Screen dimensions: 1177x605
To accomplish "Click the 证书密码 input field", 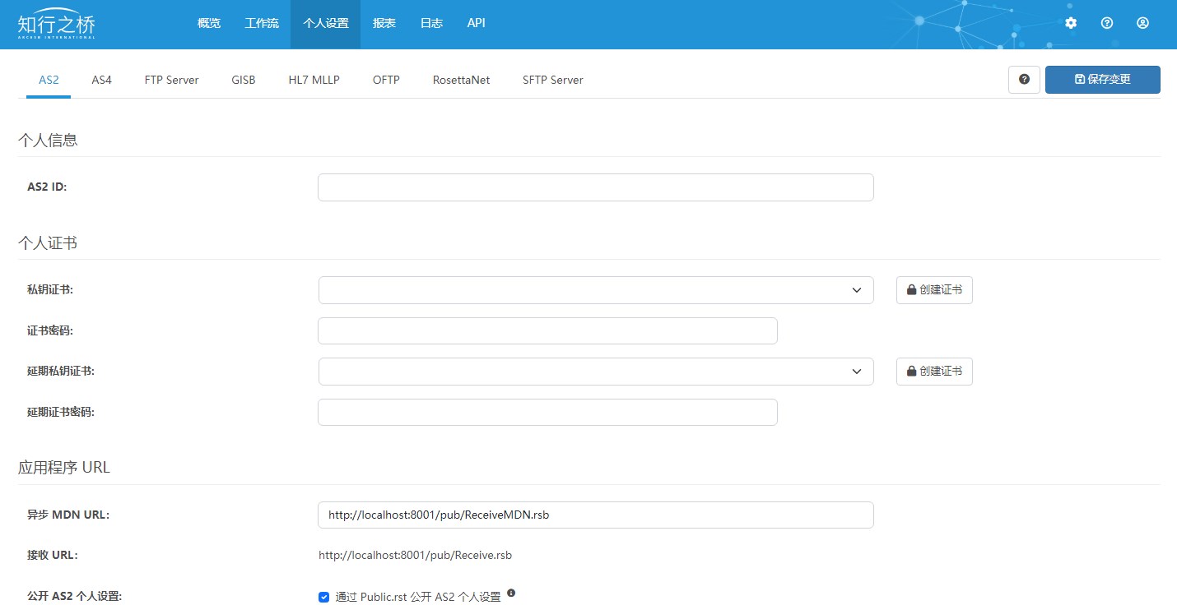I will point(547,330).
